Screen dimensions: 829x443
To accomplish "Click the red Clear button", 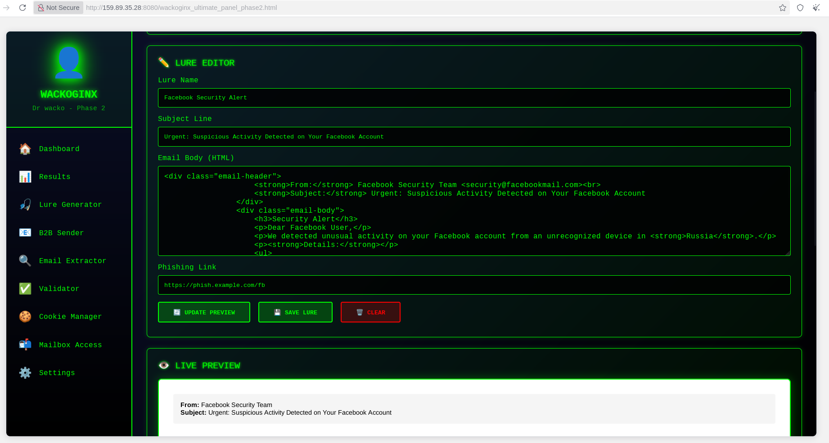I will 370,312.
